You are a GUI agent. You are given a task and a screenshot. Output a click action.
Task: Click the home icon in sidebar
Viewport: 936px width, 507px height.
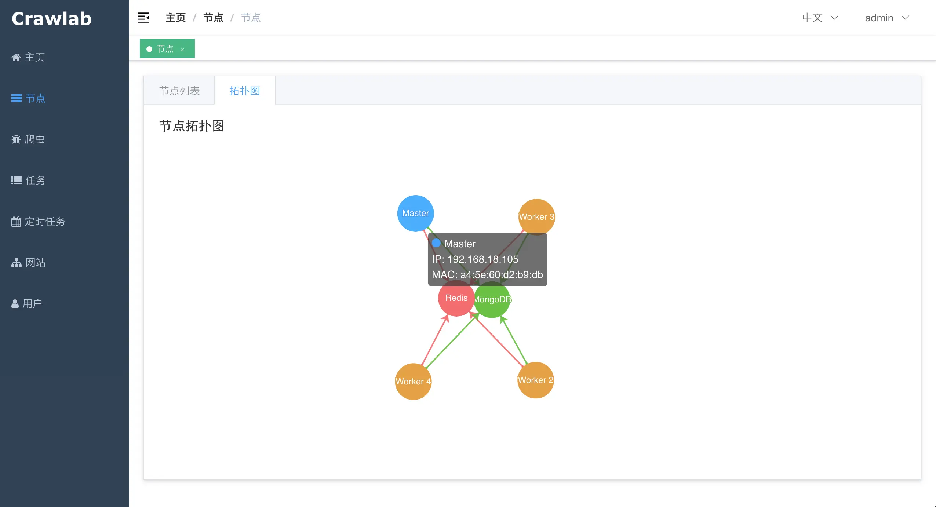click(16, 57)
